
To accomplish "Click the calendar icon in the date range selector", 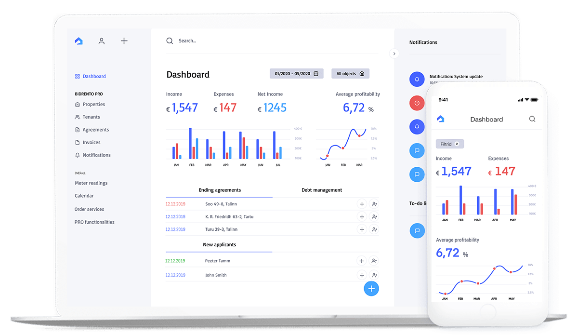I will [x=315, y=73].
